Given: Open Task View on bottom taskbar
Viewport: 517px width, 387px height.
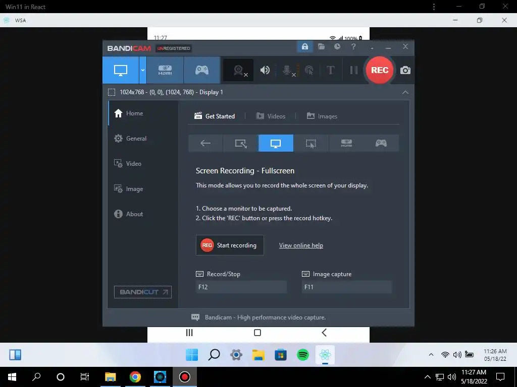Looking at the screenshot, I should 85,377.
